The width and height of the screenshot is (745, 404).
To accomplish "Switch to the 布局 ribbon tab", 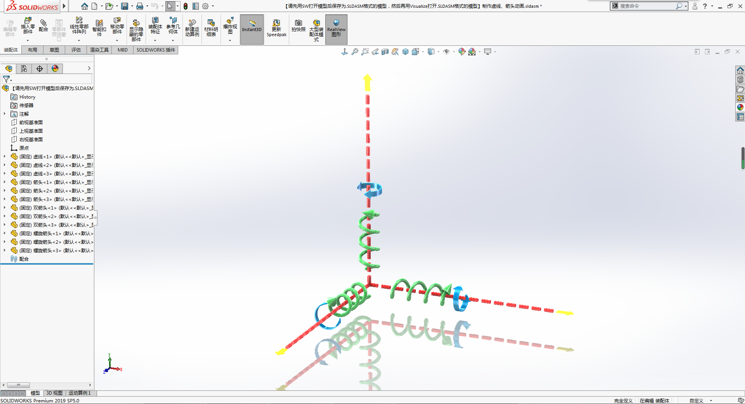I will [x=33, y=50].
